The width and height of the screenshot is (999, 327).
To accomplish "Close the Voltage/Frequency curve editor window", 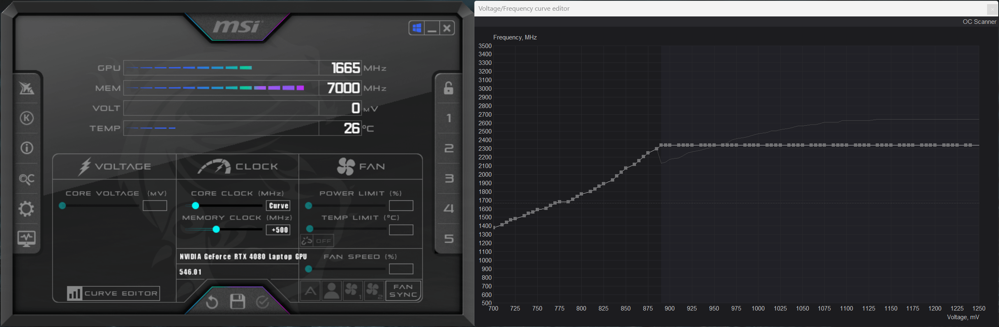I will click(x=992, y=9).
